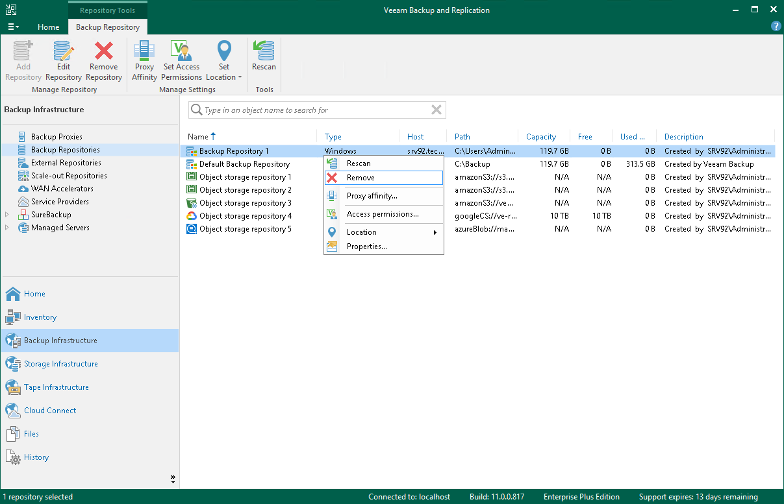Sort by the Capacity column header
Viewport: 784px width, 504px height.
(541, 137)
